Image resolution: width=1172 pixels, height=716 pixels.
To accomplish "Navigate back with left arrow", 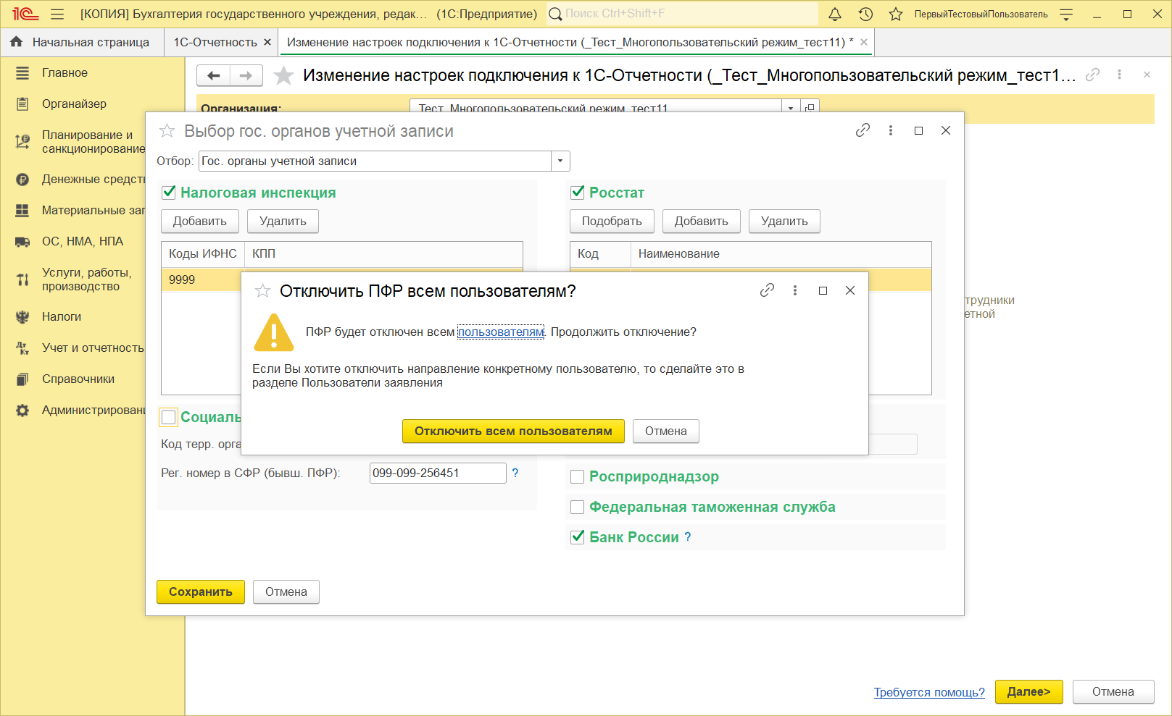I will click(x=213, y=75).
